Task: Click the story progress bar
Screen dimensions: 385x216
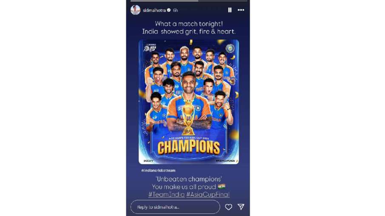Action: [188, 1]
